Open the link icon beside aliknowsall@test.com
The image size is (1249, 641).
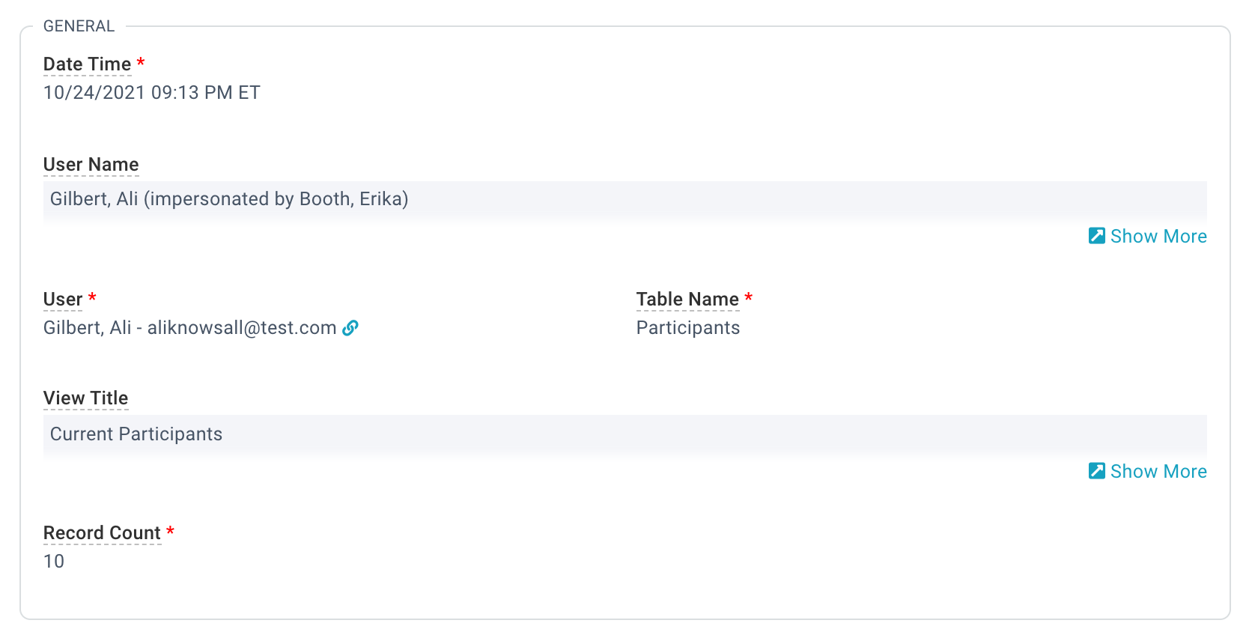click(x=350, y=328)
